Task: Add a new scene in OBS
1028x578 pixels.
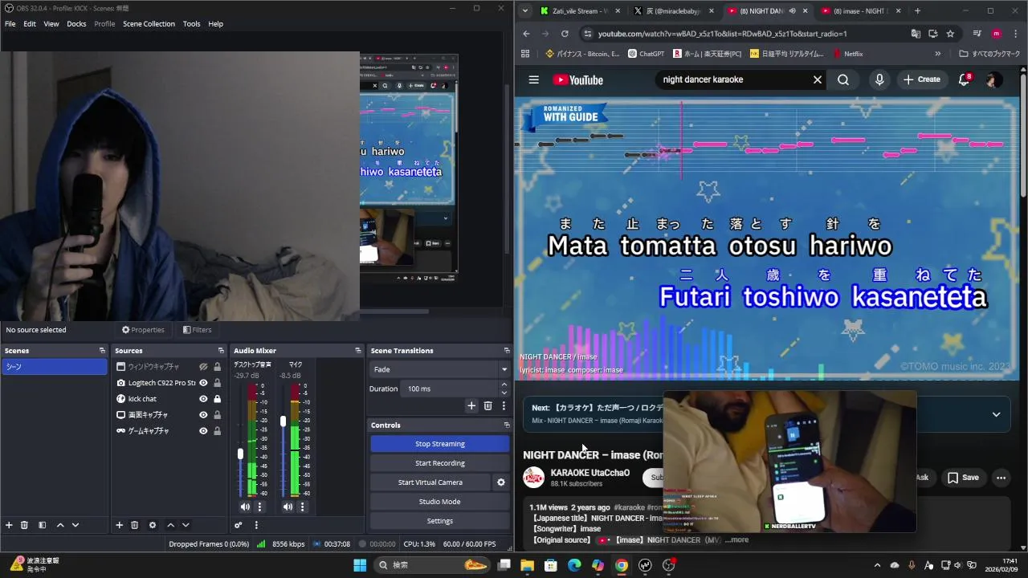Action: click(9, 525)
